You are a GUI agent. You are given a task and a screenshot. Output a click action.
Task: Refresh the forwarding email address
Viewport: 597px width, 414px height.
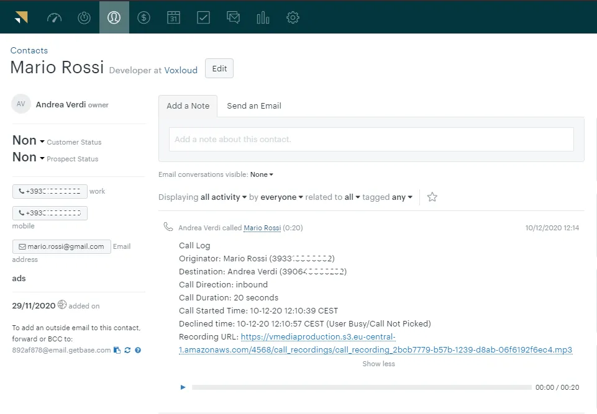127,350
